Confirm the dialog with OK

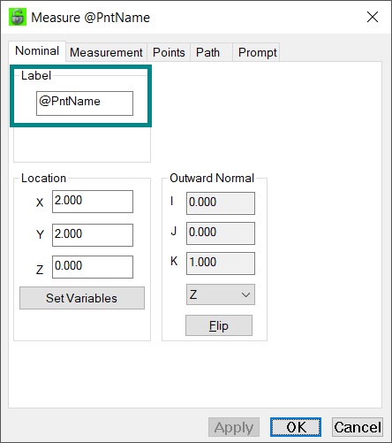296,427
